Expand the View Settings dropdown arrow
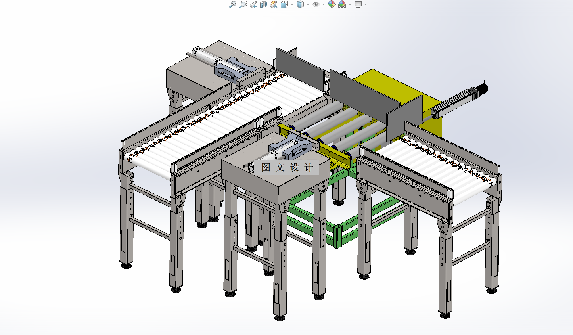573x335 pixels. tap(366, 4)
